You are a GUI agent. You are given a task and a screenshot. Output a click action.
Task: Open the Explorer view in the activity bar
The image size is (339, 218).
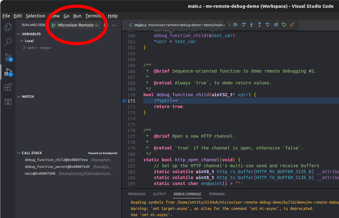point(8,27)
